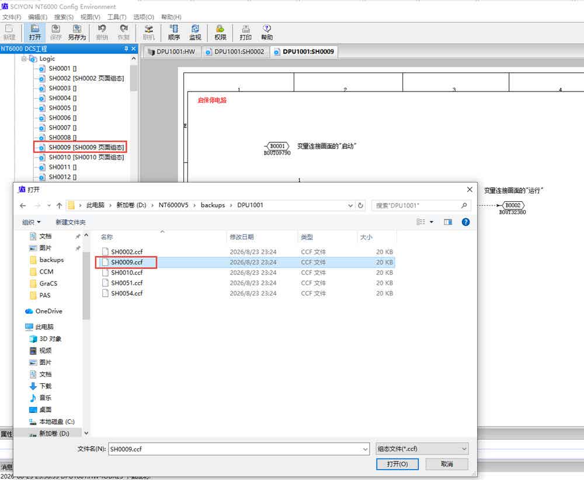Click the New (新建) toolbar icon
This screenshot has height=480, width=584.
coord(9,32)
